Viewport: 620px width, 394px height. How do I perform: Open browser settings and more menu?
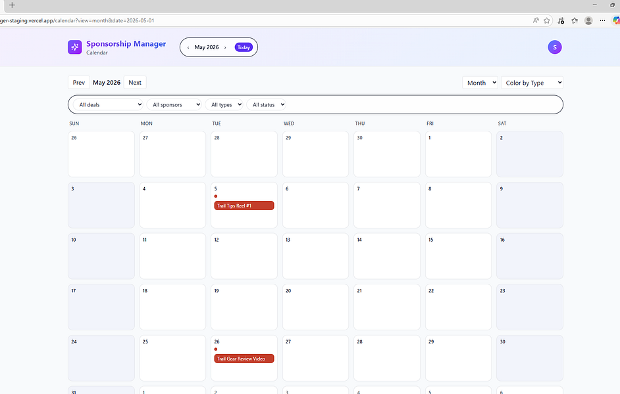click(602, 20)
